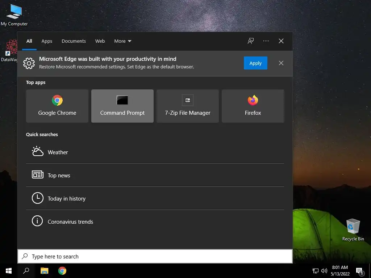Viewport: 371px width, 278px height.
Task: Open Chrome from the taskbar
Action: pos(62,271)
